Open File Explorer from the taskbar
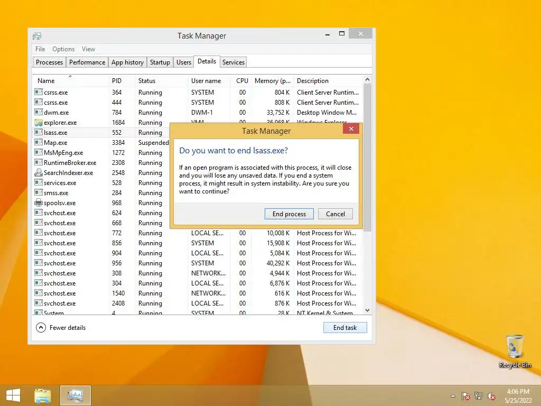Viewport: 541px width, 406px height. [42, 395]
